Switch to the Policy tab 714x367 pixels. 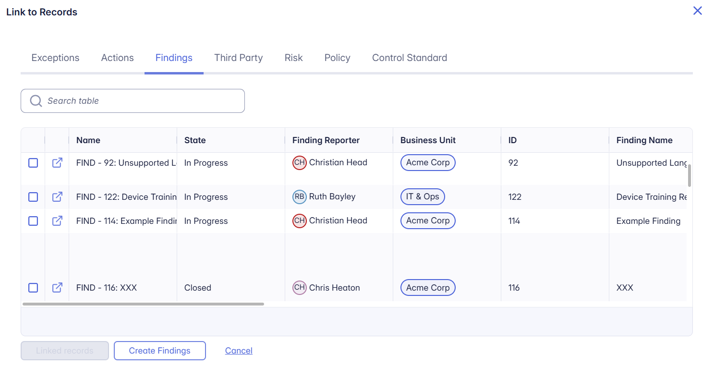337,57
